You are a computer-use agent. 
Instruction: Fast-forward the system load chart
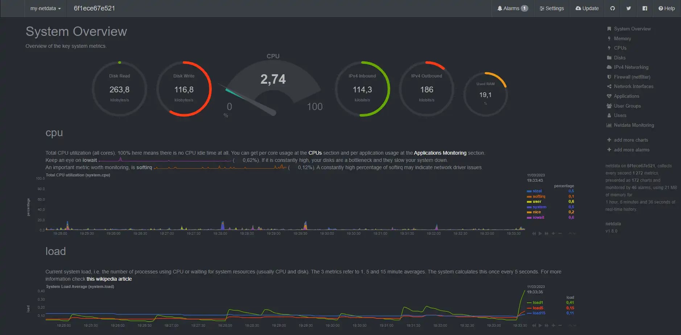pyautogui.click(x=546, y=326)
